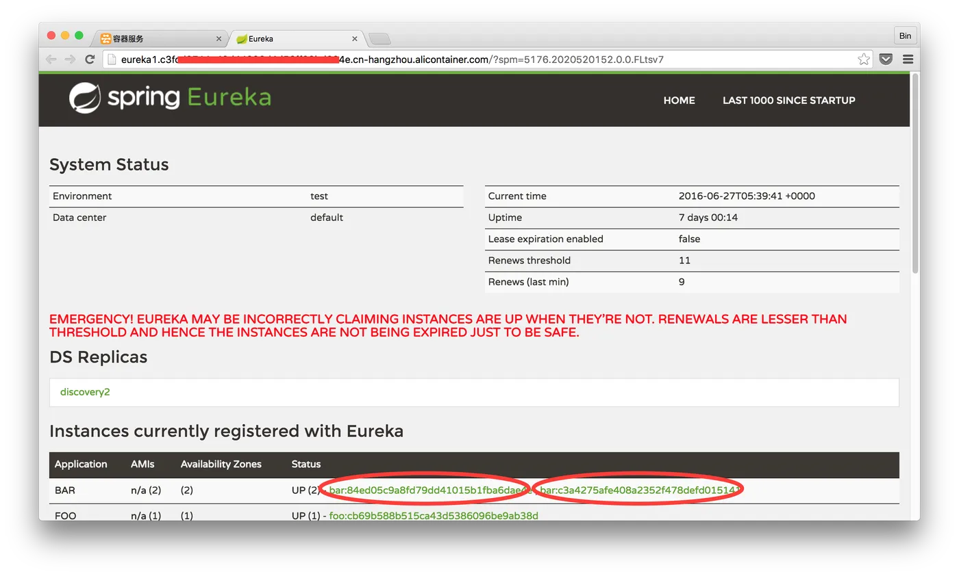Click the site info page icon in address bar
The height and width of the screenshot is (576, 959).
[x=113, y=60]
